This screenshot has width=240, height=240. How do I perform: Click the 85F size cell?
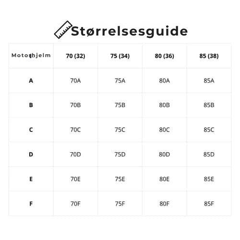(209, 204)
